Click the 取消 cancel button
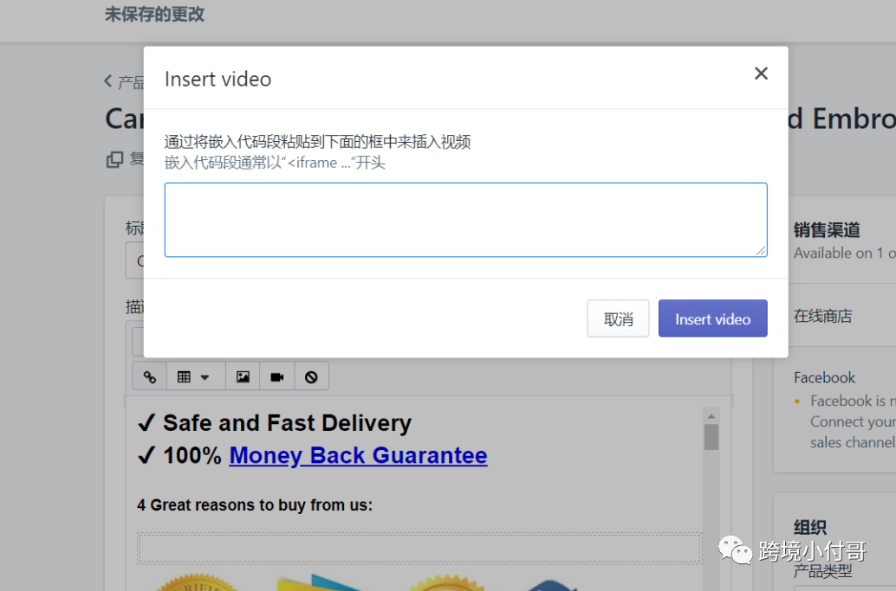This screenshot has width=896, height=591. 618,318
